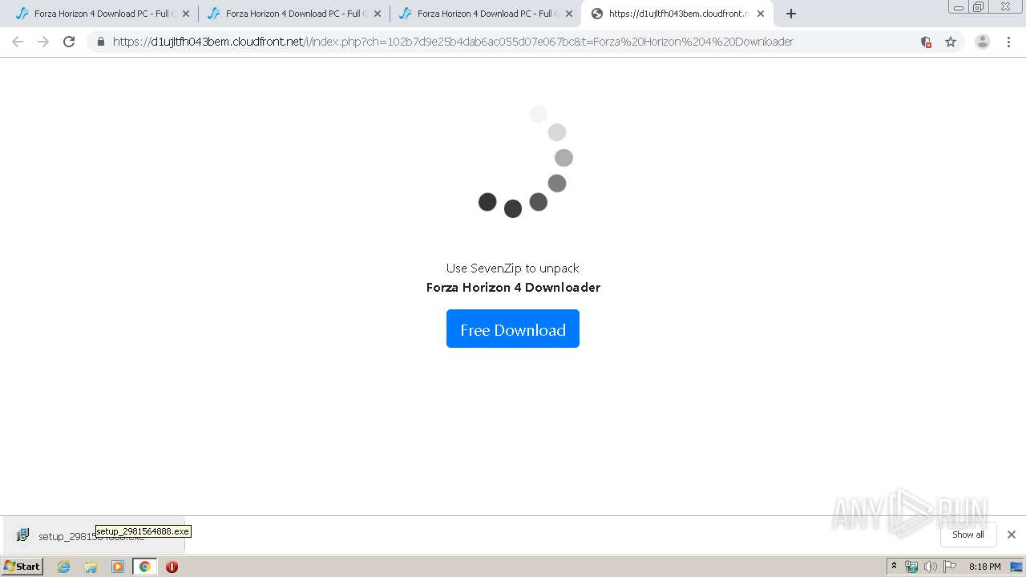
Task: Go back using the back arrow
Action: pos(18,42)
